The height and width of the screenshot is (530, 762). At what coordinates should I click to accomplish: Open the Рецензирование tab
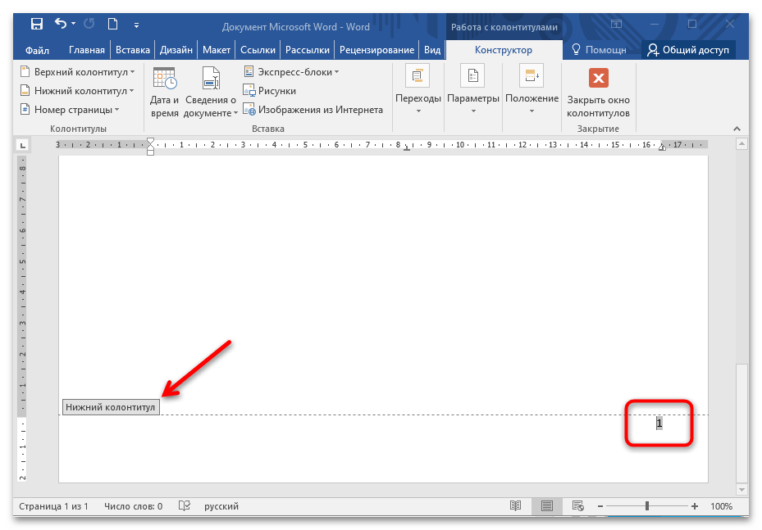[x=376, y=50]
